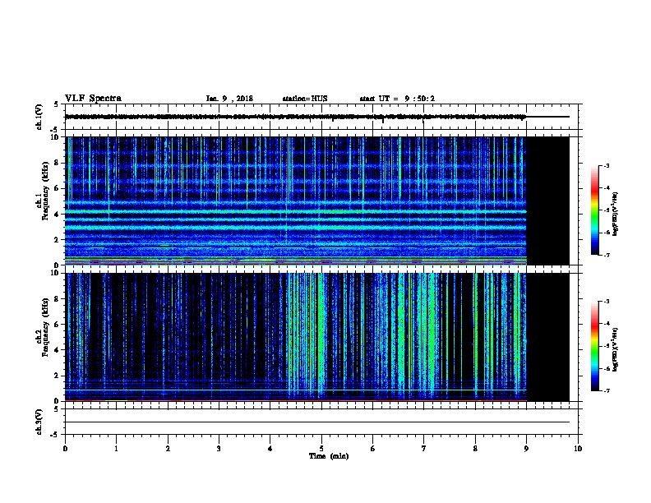Viewport: 651px width, 503px height.
Task: Click the time axis tick label "7"
Action: pos(424,449)
